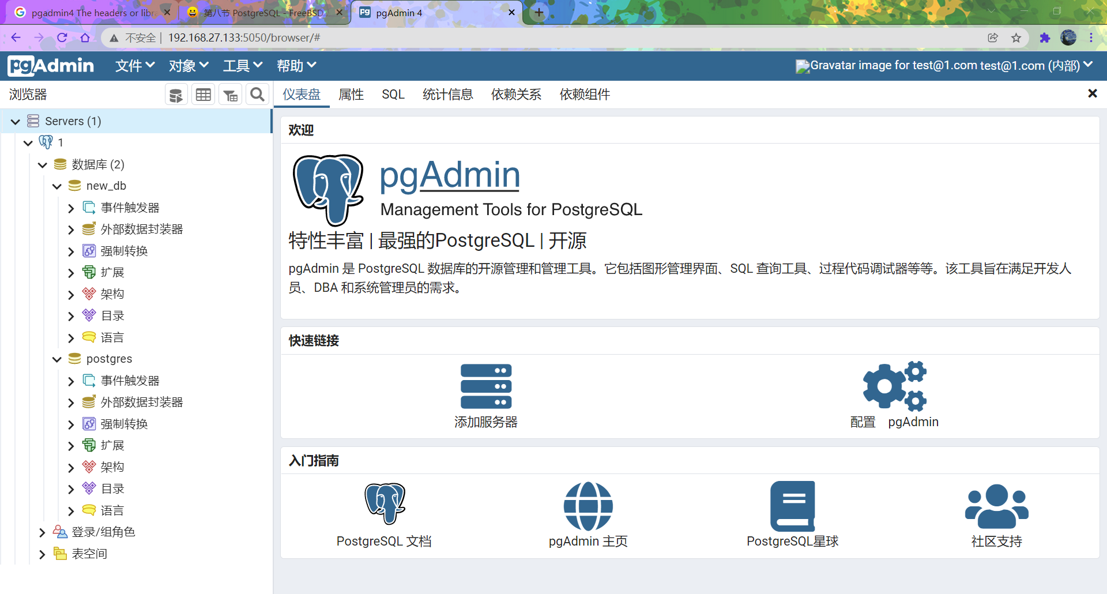Click the pgAdmin link in the welcome panel
The height and width of the screenshot is (594, 1107).
click(x=449, y=175)
